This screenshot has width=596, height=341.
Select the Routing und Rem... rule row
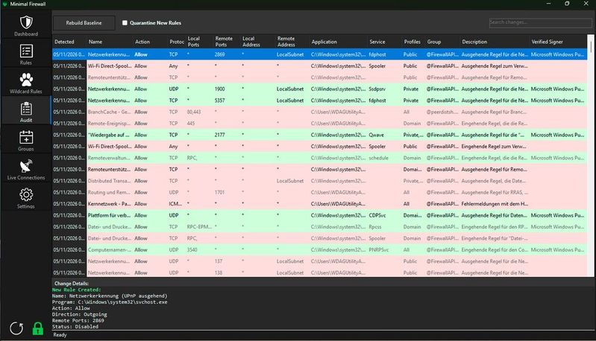(320, 192)
